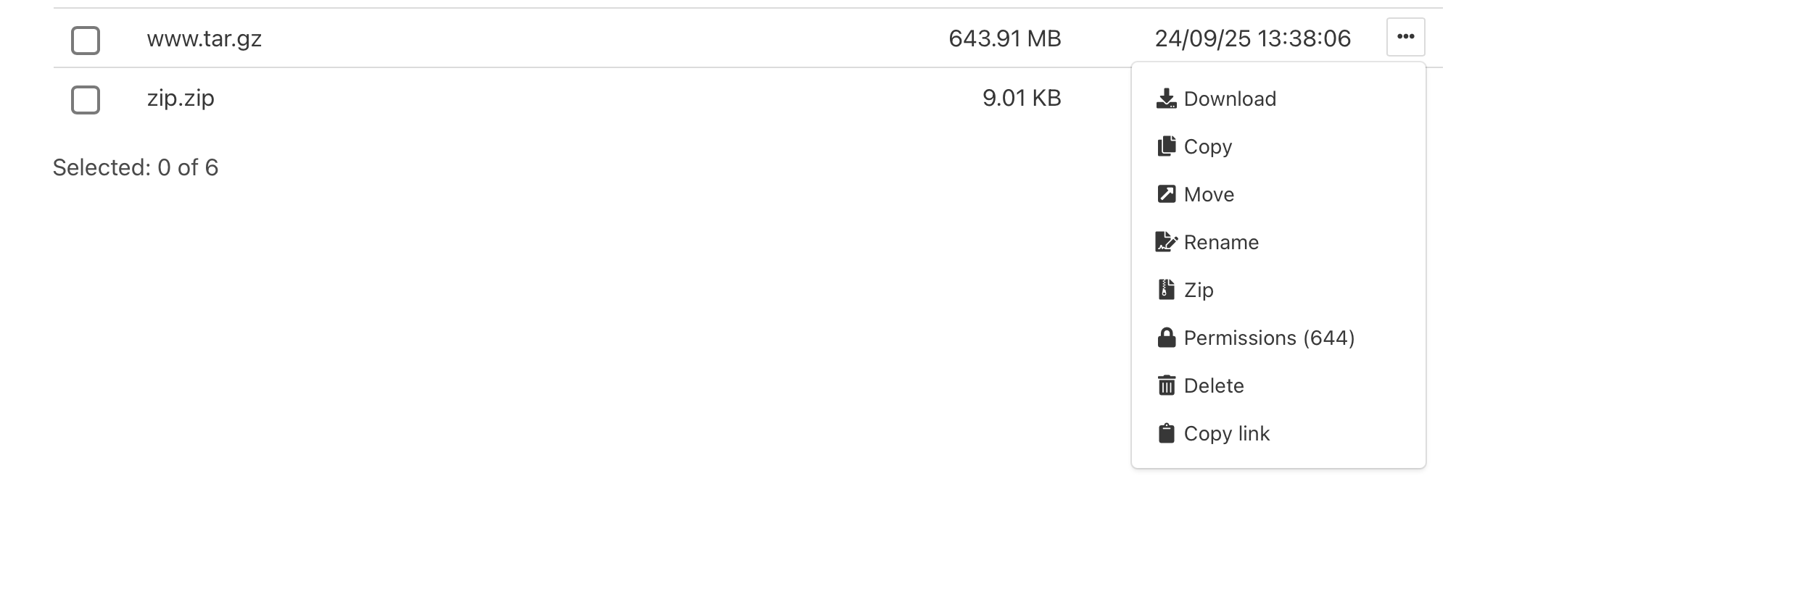
Task: Tick the www.tar.gz checkbox
Action: [86, 41]
